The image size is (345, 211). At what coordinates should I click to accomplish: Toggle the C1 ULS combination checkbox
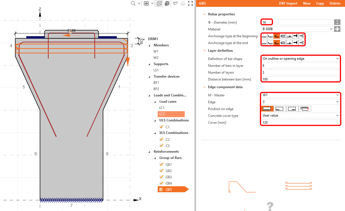[161, 127]
